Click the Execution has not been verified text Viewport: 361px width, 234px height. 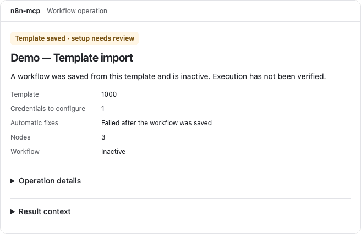coord(269,76)
